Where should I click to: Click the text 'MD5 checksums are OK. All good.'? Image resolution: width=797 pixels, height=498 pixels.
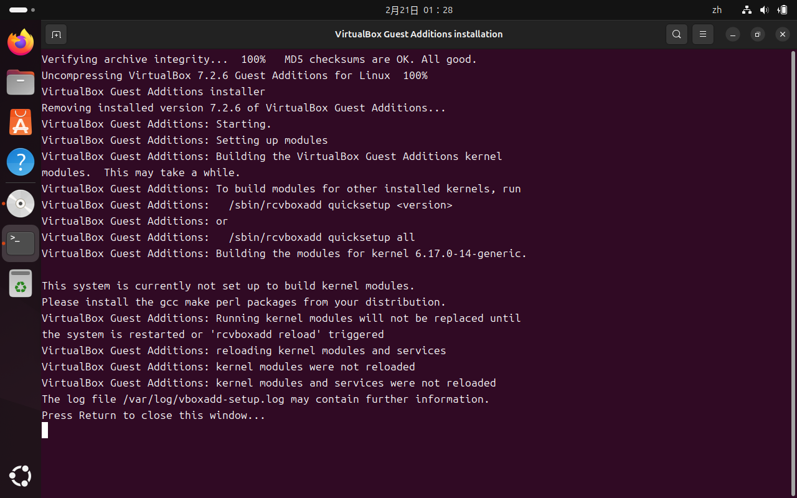(x=380, y=60)
